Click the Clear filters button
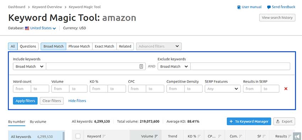This screenshot has width=302, height=140. [52, 101]
